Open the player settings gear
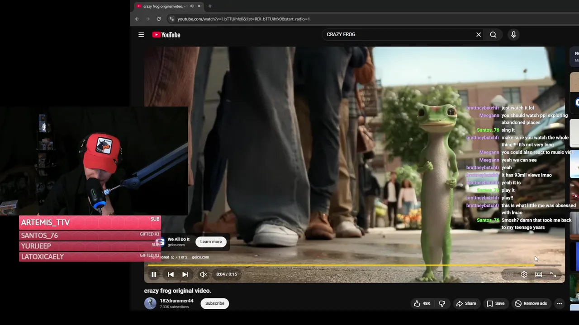The width and height of the screenshot is (579, 325). [524, 274]
